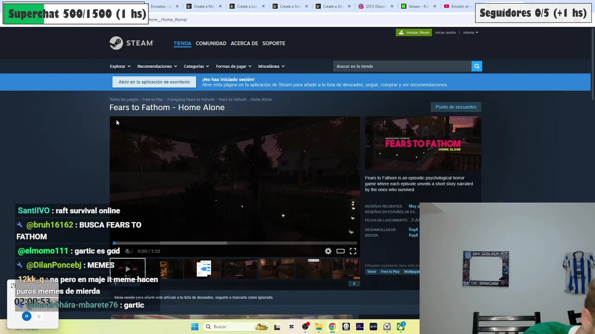595x334 pixels.
Task: Go to ACERCA DE page
Action: click(244, 43)
